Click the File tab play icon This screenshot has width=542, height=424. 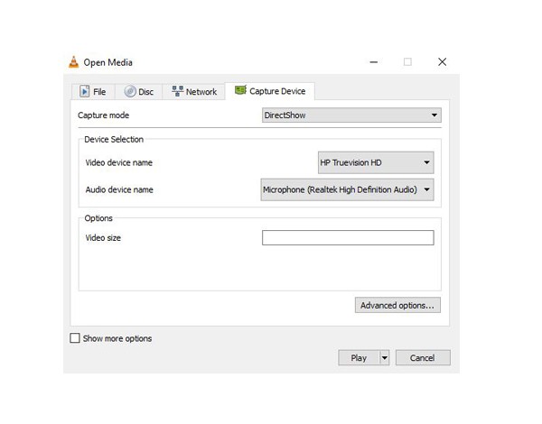pos(85,91)
